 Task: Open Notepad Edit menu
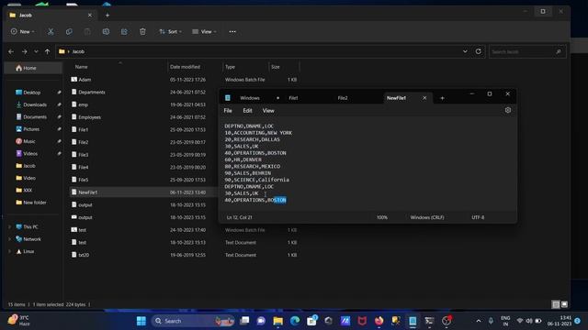(247, 111)
